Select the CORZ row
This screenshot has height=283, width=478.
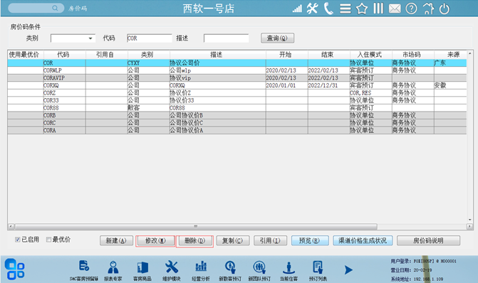pyautogui.click(x=237, y=93)
